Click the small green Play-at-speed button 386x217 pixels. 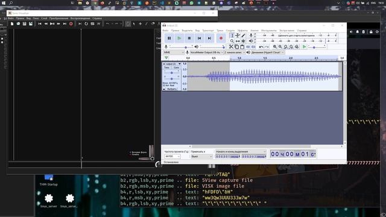click(x=304, y=47)
